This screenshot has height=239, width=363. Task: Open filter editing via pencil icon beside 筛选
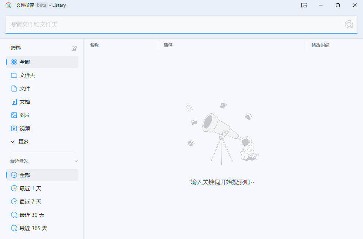tap(74, 48)
